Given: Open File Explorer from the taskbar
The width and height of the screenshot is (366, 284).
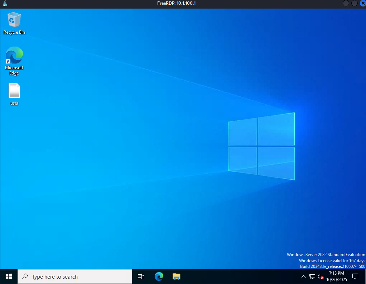Looking at the screenshot, I should pyautogui.click(x=176, y=276).
